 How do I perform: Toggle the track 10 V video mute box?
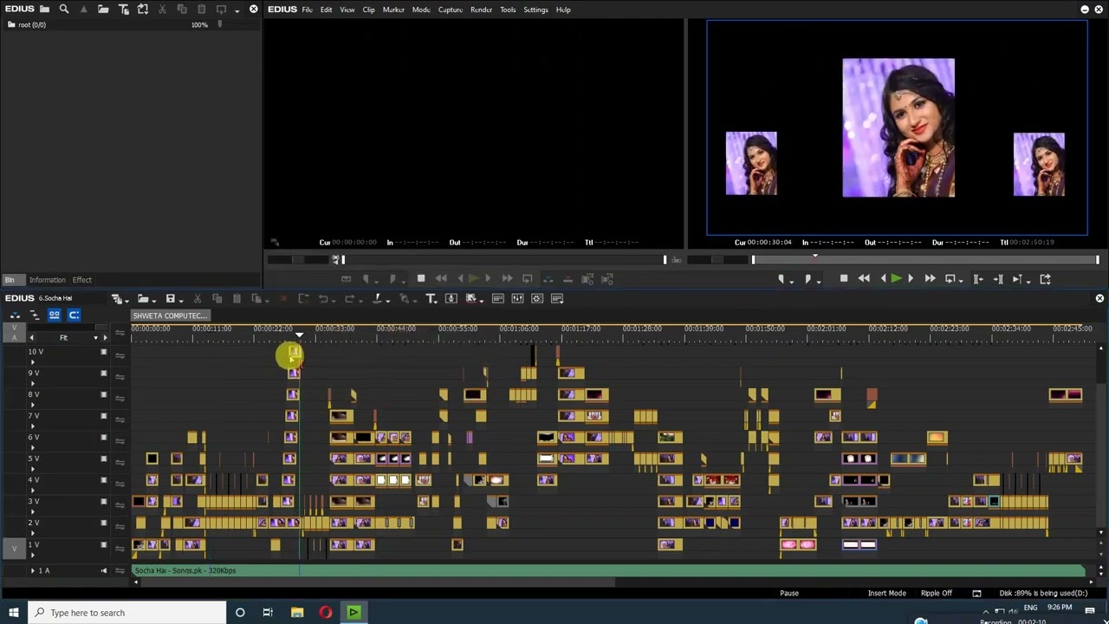(x=103, y=352)
